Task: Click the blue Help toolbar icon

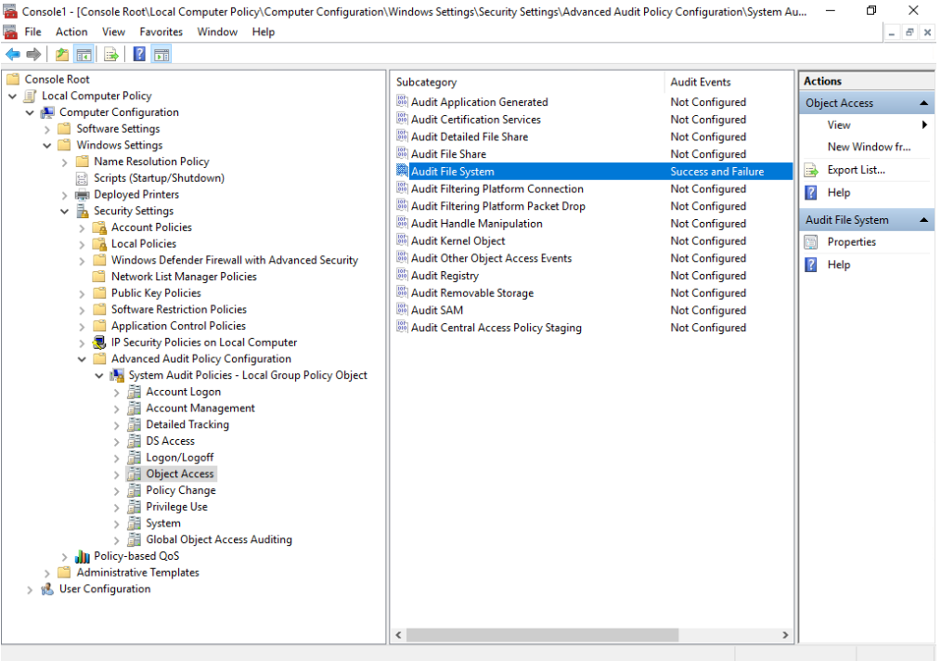Action: pos(139,55)
